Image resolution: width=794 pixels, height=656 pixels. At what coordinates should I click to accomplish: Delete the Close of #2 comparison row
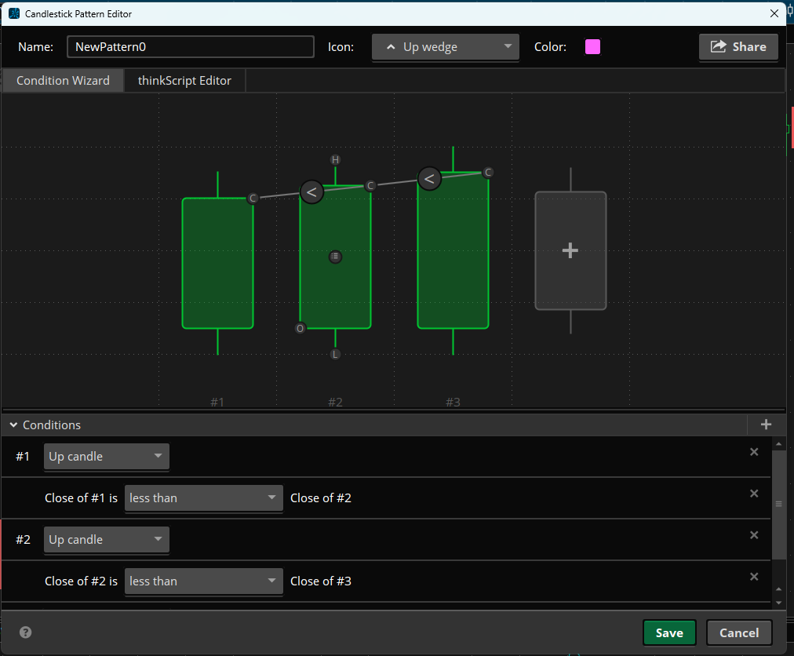pyautogui.click(x=754, y=577)
